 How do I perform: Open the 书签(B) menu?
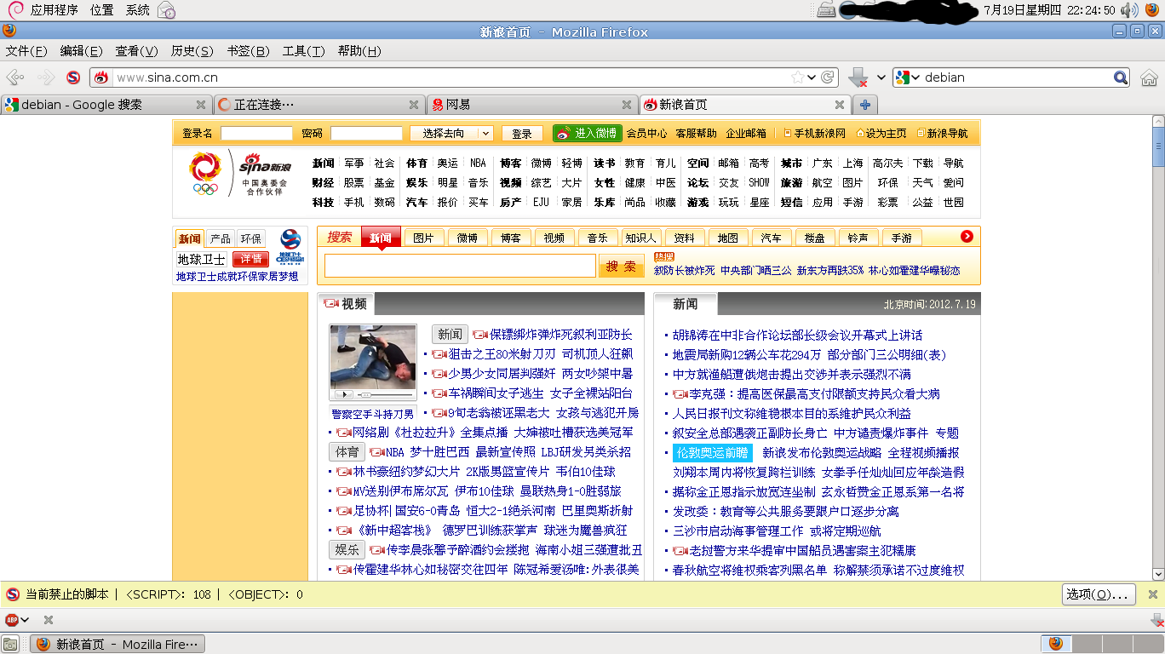point(248,51)
